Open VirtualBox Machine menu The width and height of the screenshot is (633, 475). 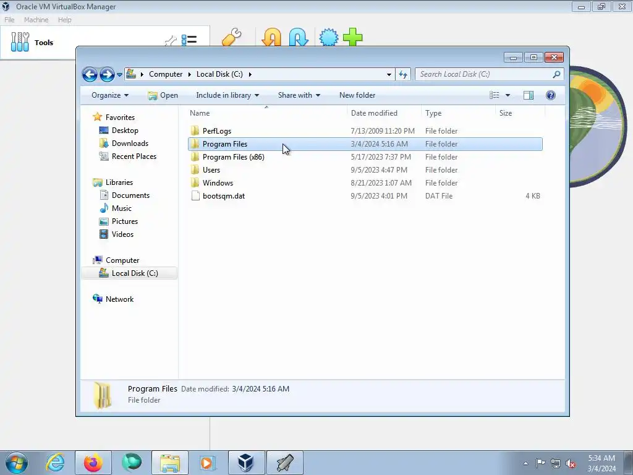(x=36, y=20)
